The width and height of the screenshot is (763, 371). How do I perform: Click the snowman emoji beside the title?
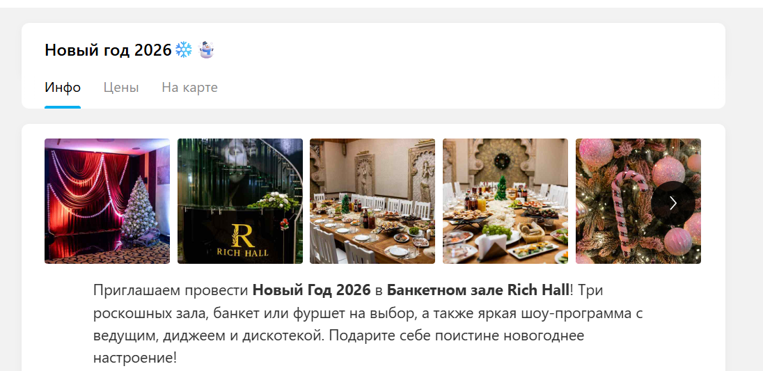tap(207, 49)
